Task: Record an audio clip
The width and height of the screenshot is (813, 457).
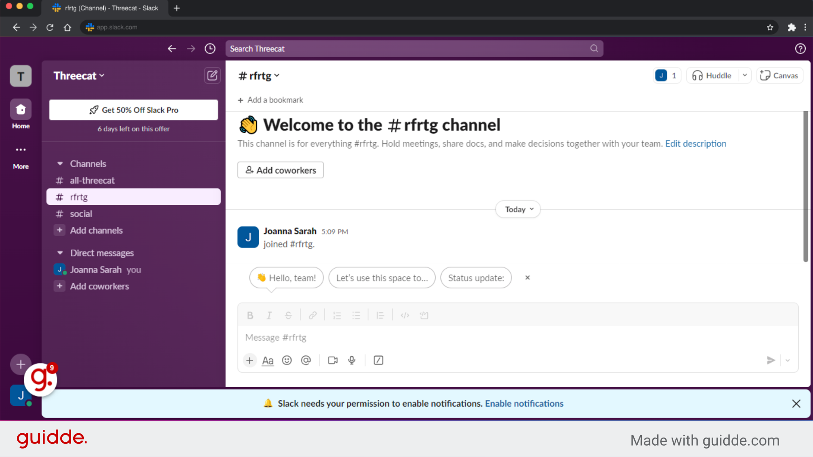Action: (351, 360)
